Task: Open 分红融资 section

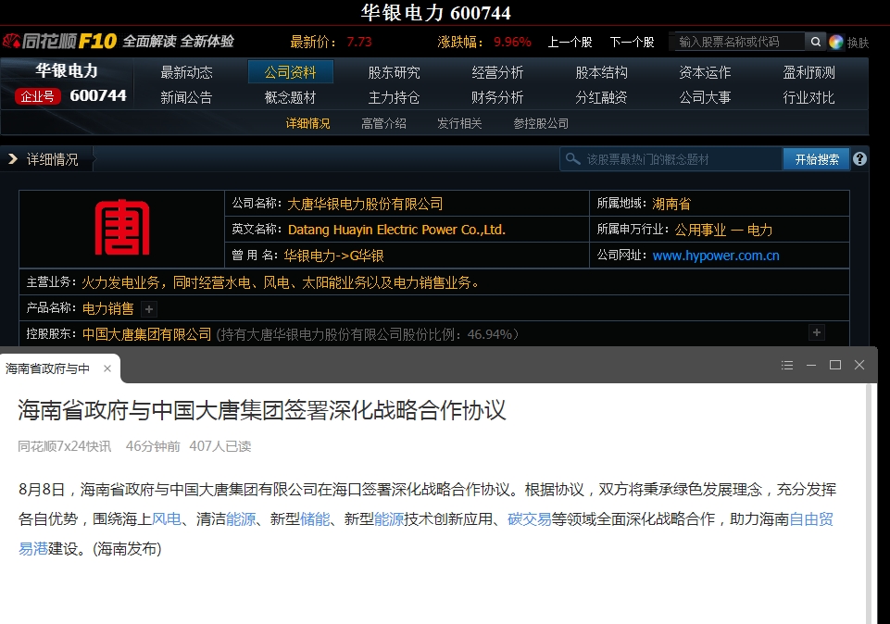Action: 601,97
